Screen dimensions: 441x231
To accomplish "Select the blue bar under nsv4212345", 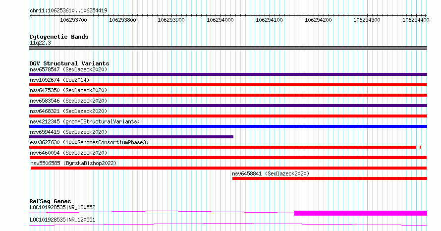I will click(228, 126).
